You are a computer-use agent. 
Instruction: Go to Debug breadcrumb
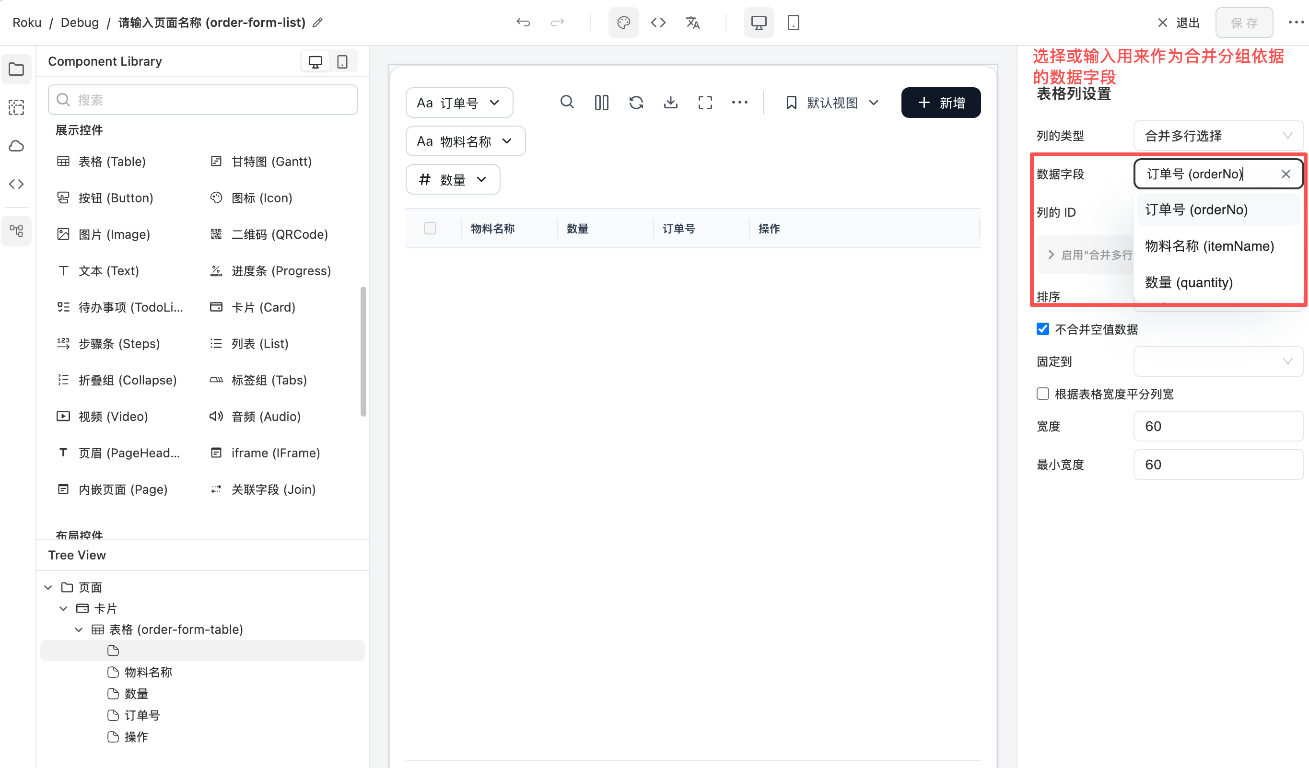tap(80, 23)
